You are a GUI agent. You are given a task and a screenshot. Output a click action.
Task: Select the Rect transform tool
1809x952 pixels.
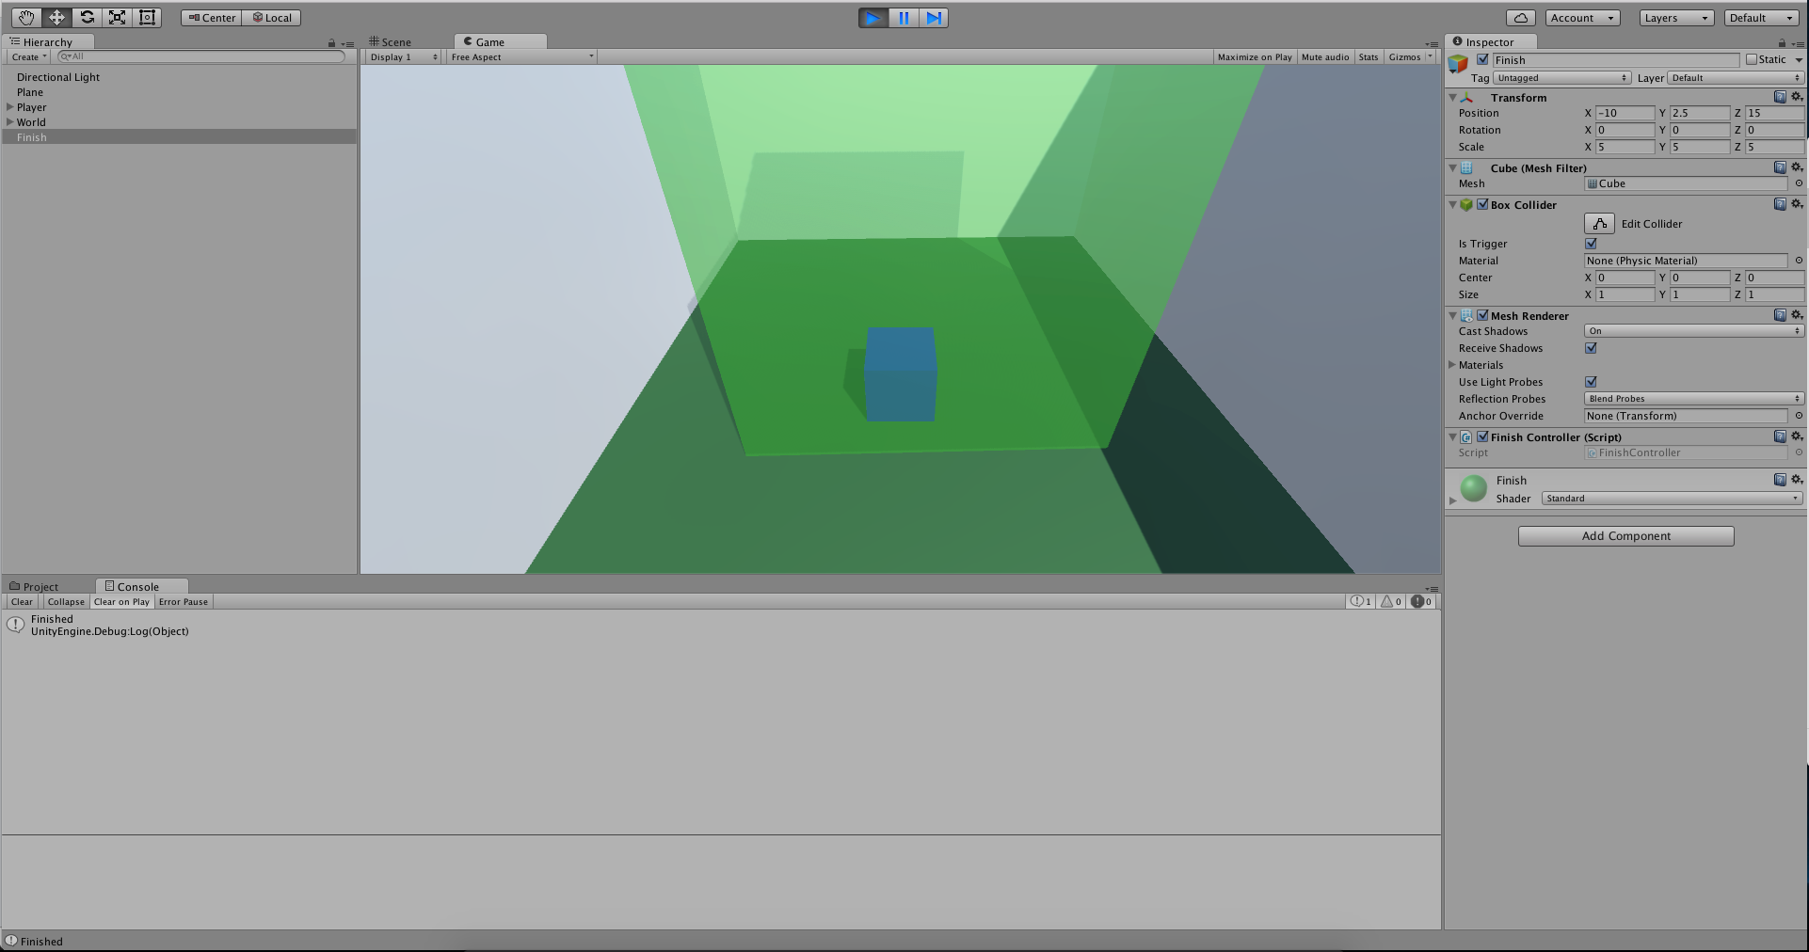coord(147,17)
